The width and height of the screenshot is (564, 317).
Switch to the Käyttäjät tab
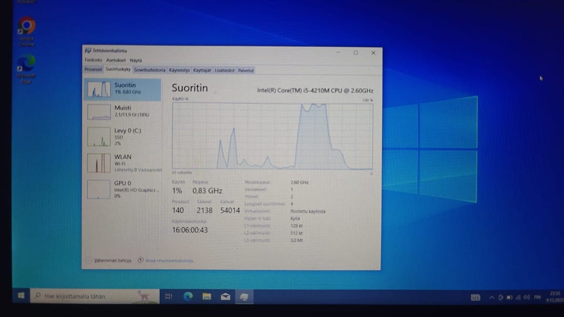click(202, 70)
